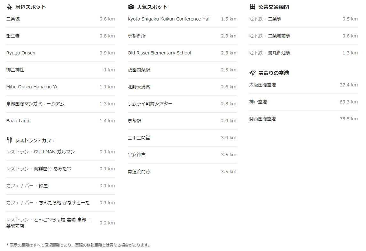Click the Mibu Onsen Hana no Yu entry
Screen dimensions: 366x251
[60, 87]
